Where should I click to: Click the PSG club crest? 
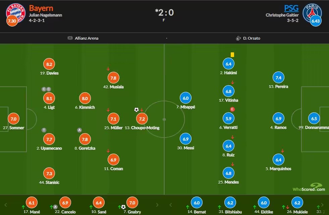pos(312,13)
